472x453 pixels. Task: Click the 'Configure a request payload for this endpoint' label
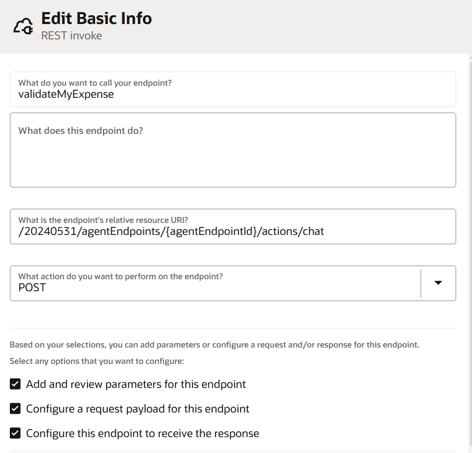click(x=138, y=409)
